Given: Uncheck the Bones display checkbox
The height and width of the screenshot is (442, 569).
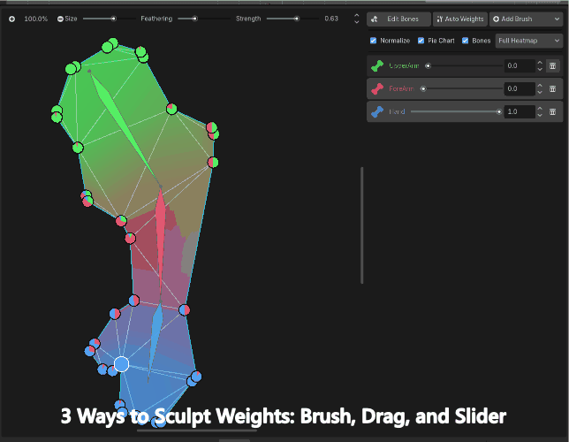Looking at the screenshot, I should 466,41.
